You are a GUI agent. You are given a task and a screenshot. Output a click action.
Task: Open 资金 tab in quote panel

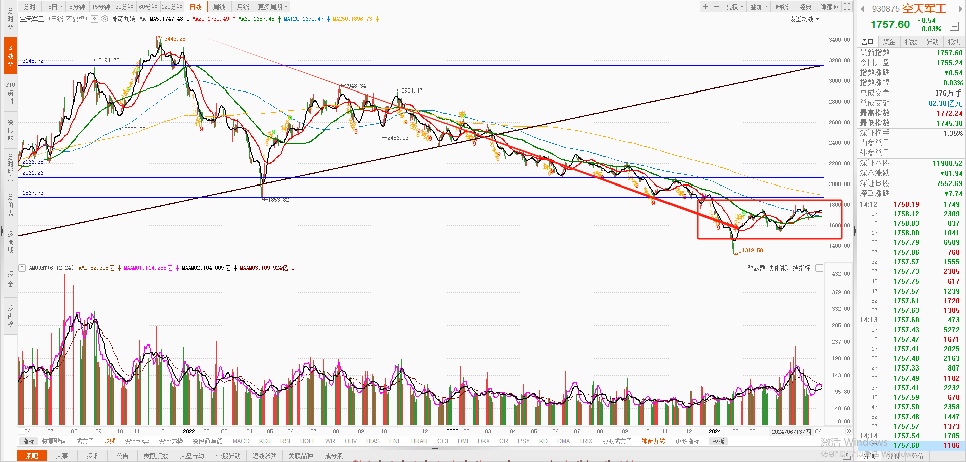(889, 42)
